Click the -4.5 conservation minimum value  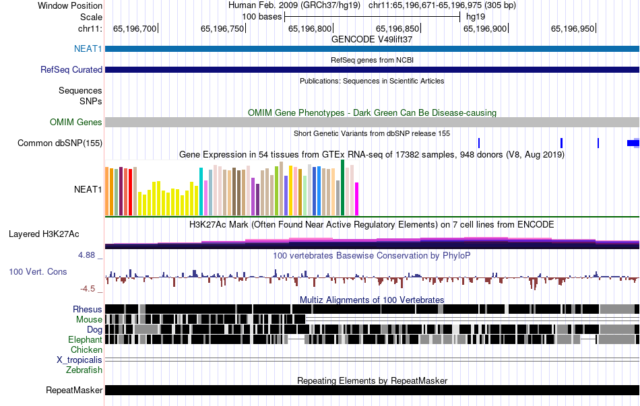point(88,289)
